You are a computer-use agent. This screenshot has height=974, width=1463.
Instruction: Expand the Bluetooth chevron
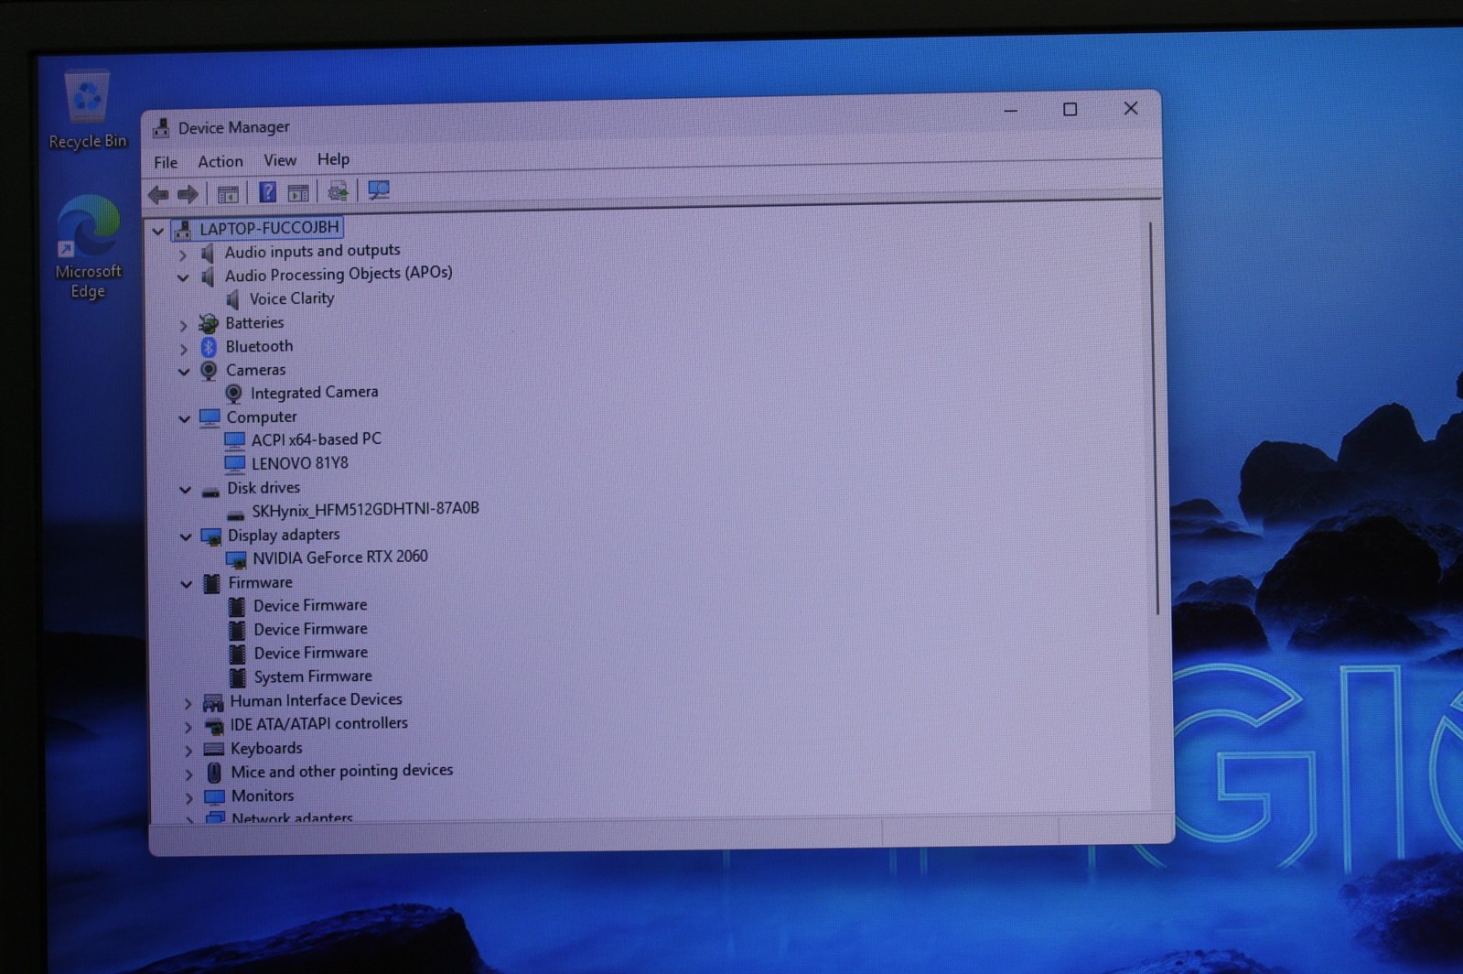(x=183, y=349)
